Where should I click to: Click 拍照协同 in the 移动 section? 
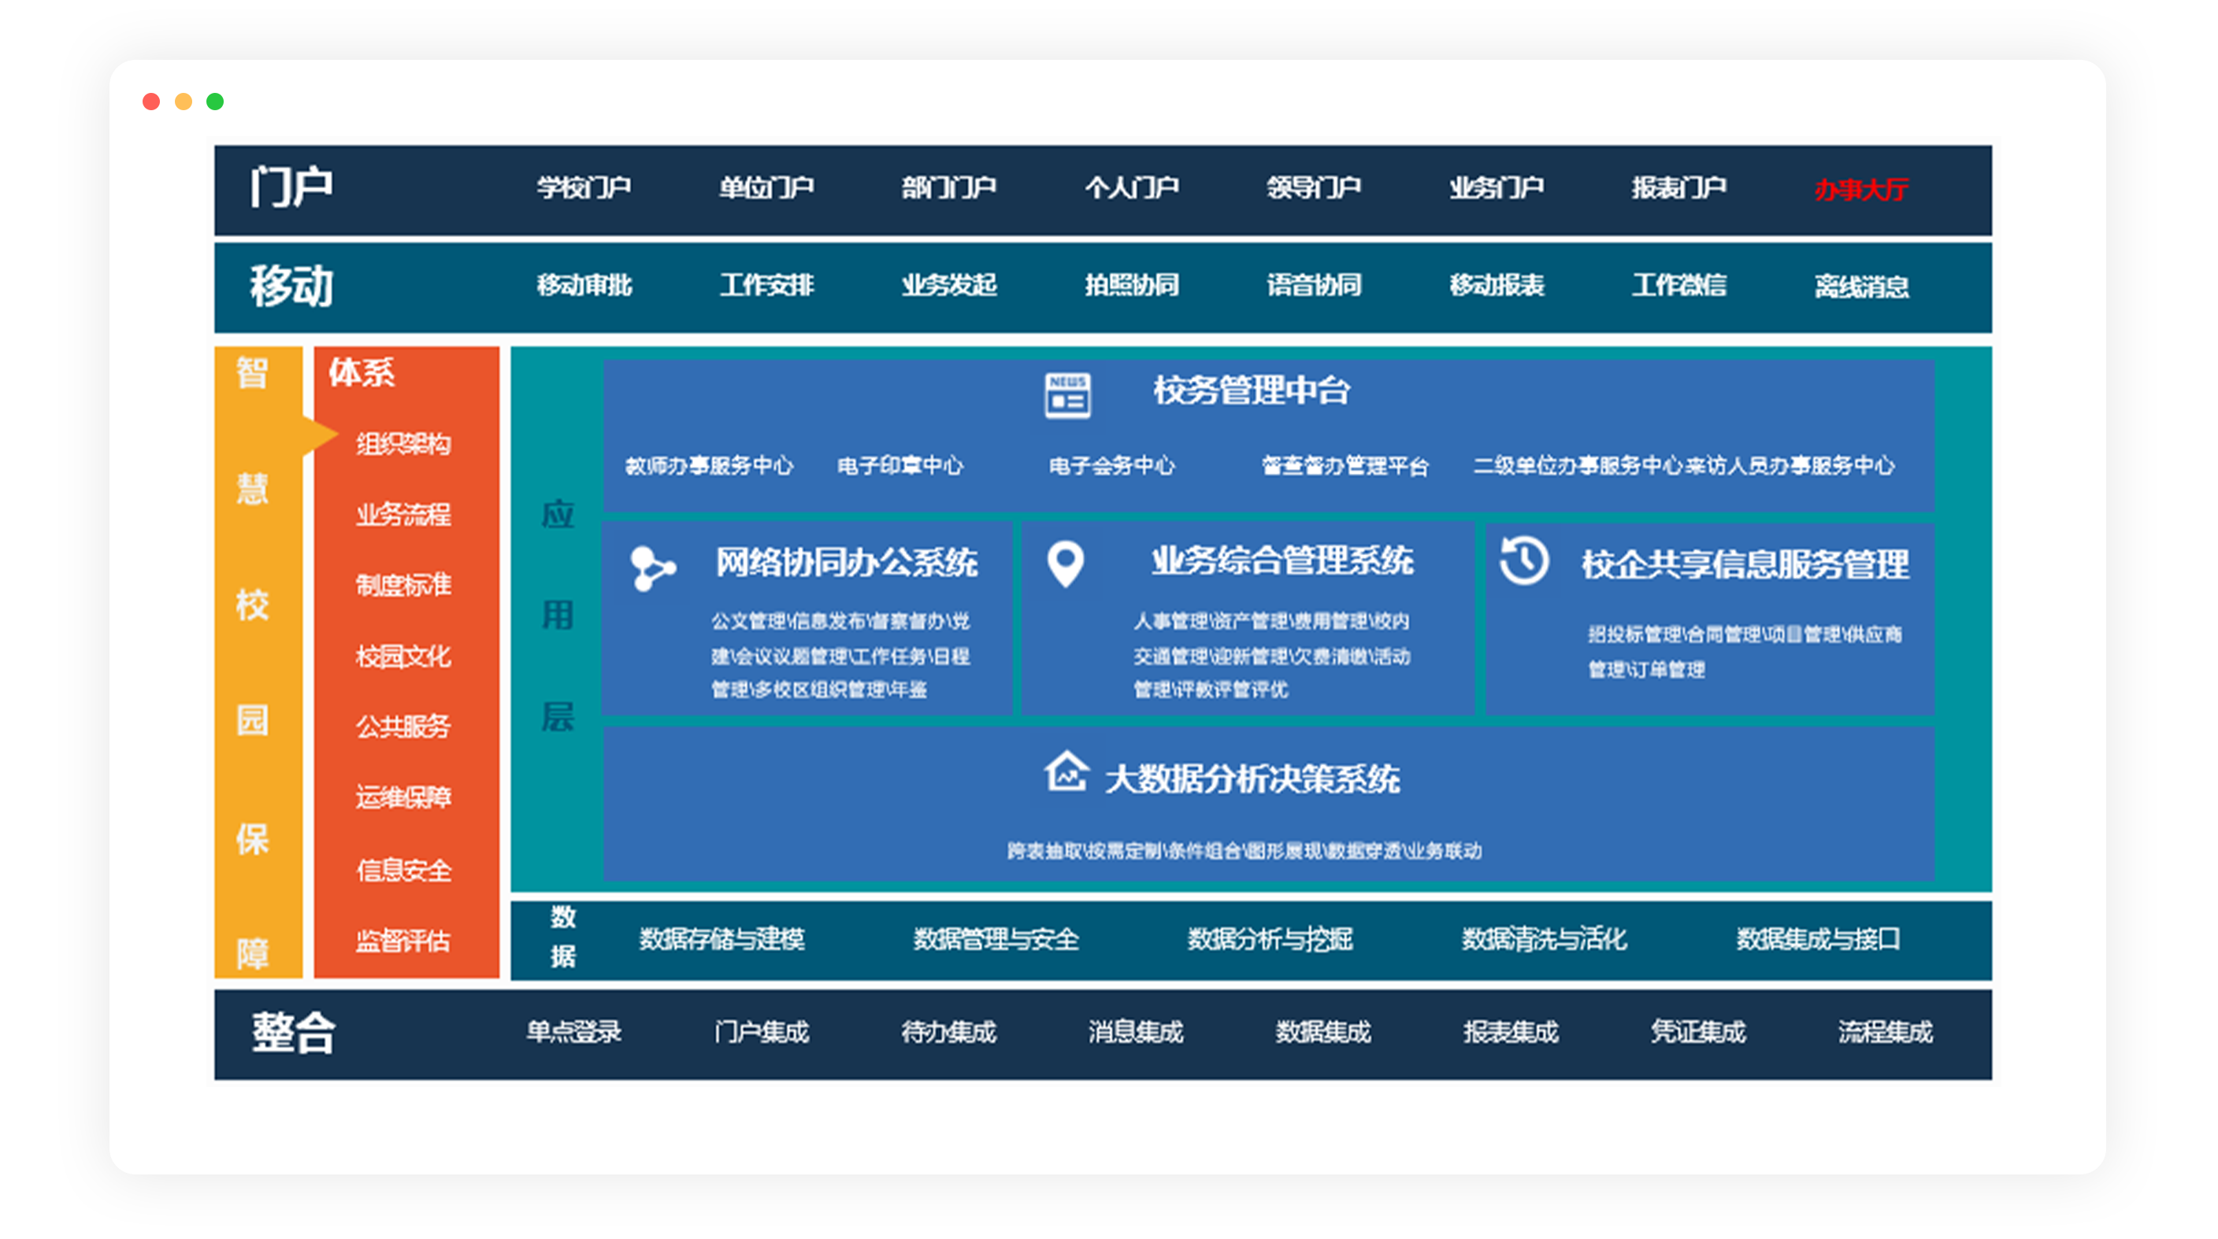tap(1133, 287)
